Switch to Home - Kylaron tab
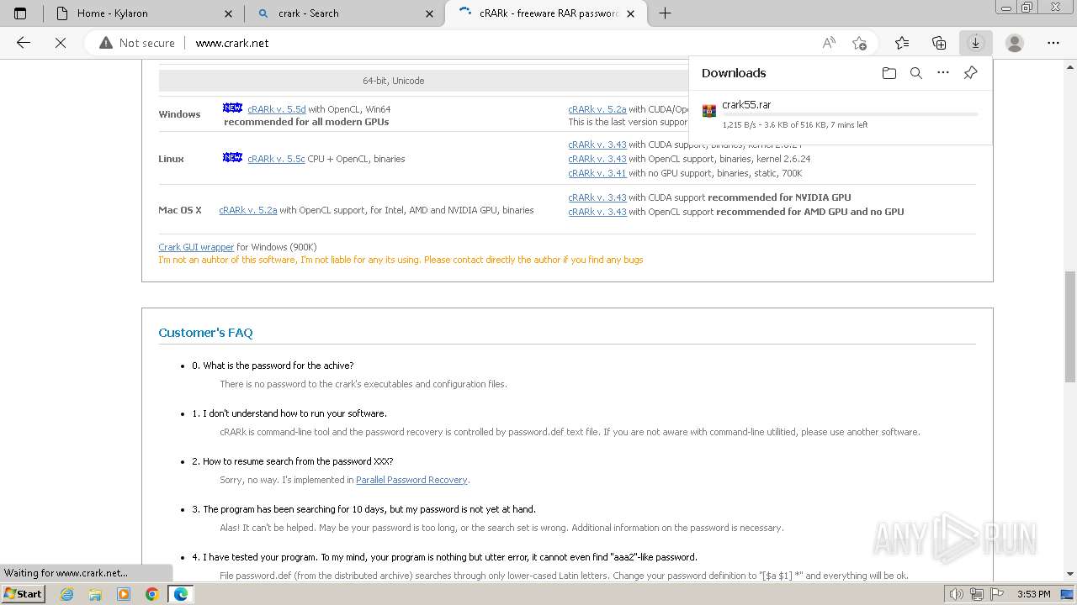 click(x=143, y=13)
